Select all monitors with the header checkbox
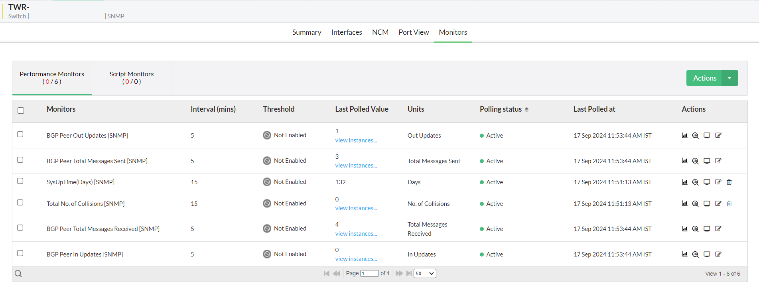The width and height of the screenshot is (759, 290). pos(21,110)
